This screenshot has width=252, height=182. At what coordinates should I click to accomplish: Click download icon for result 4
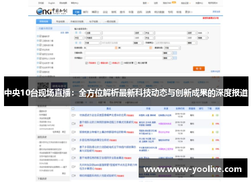(x=213, y=140)
